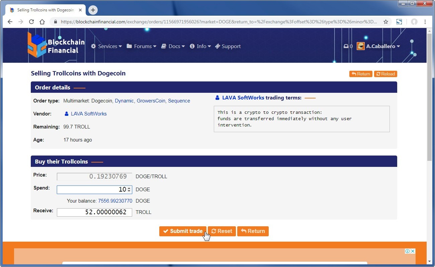This screenshot has width=435, height=267.
Task: Expand the Forums dropdown menu
Action: 142,46
